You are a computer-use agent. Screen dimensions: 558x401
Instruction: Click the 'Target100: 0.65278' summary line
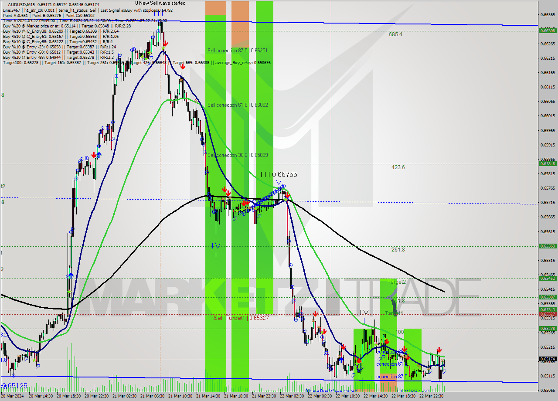click(x=136, y=63)
